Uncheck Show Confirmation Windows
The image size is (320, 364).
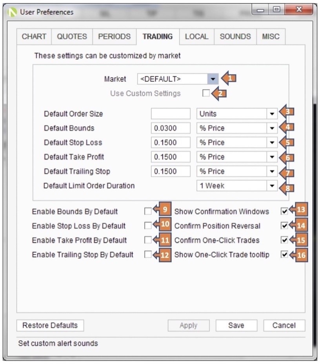[284, 212]
